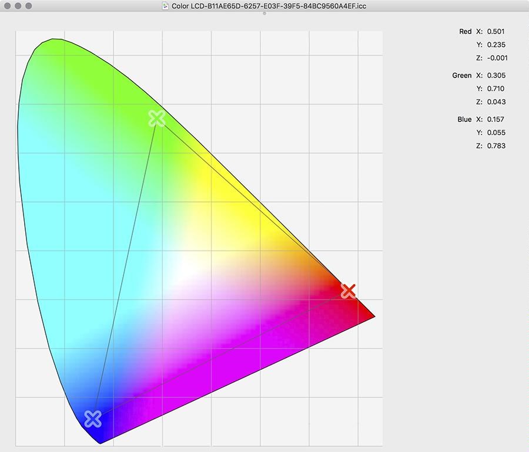Minimize the Color LCD profile window

(x=18, y=6)
